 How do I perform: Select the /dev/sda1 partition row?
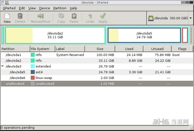click(97, 55)
